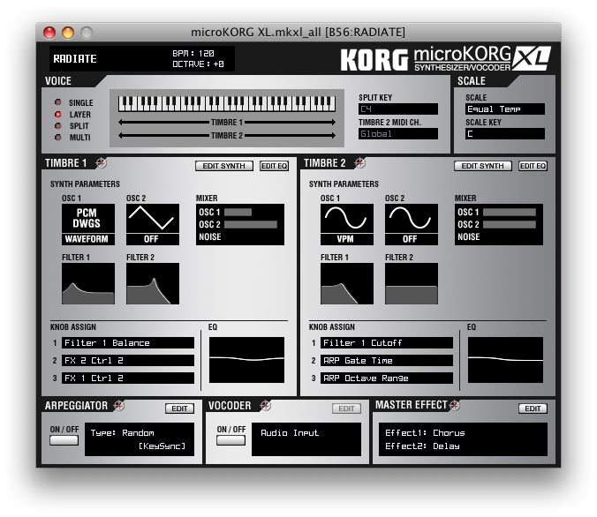Open Scale selector showing Equal Temp
The width and height of the screenshot is (597, 517).
click(x=505, y=109)
